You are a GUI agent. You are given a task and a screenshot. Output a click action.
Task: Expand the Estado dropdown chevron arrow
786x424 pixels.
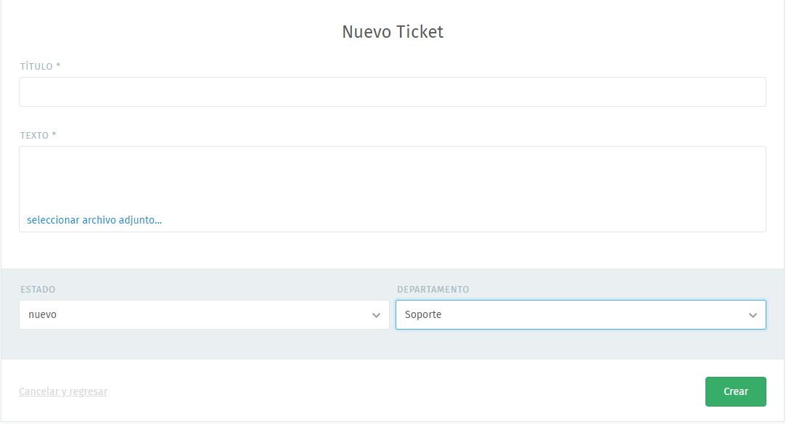pos(376,315)
